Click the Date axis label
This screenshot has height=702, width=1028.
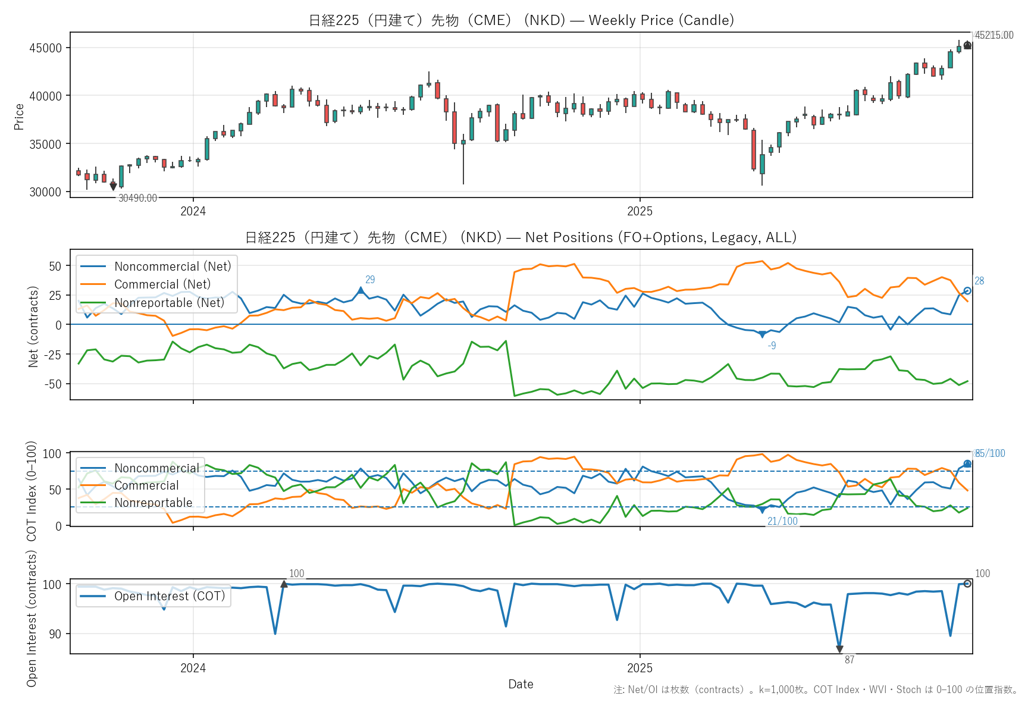click(521, 684)
